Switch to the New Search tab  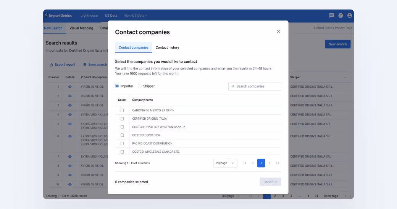point(53,28)
